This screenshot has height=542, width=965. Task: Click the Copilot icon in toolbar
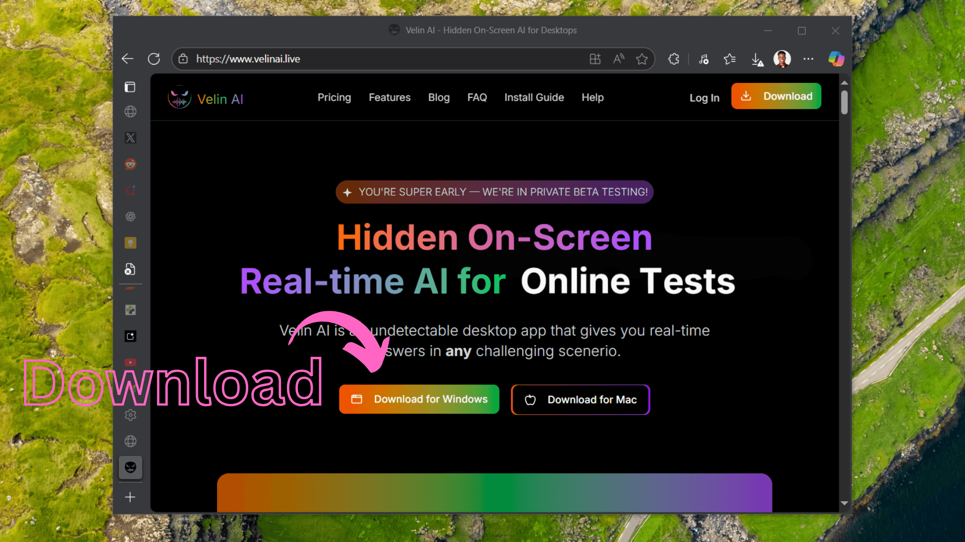[836, 59]
